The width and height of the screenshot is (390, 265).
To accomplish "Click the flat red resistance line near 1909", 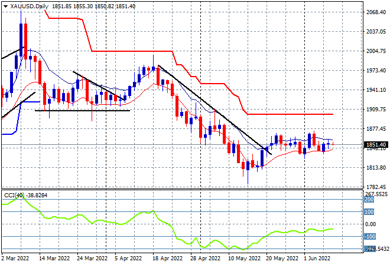I will point(290,114).
